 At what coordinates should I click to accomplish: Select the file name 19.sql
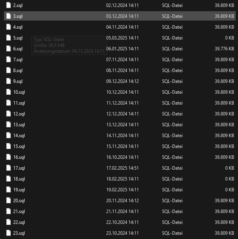tap(19, 190)
